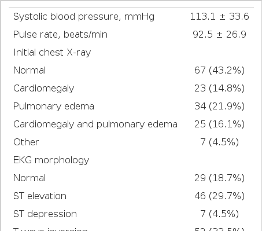
Task: Select the value 113.1 ± 33.6
Action: pyautogui.click(x=219, y=16)
